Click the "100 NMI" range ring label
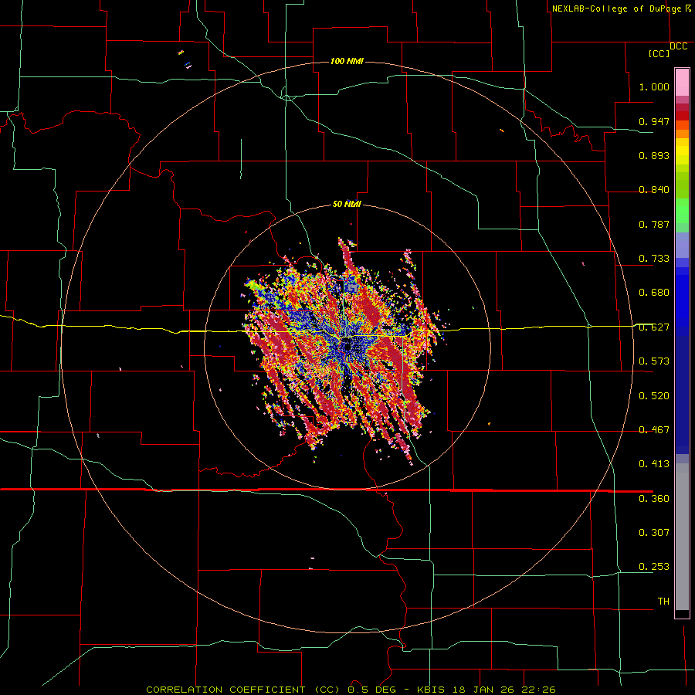This screenshot has width=695, height=695. click(x=347, y=61)
